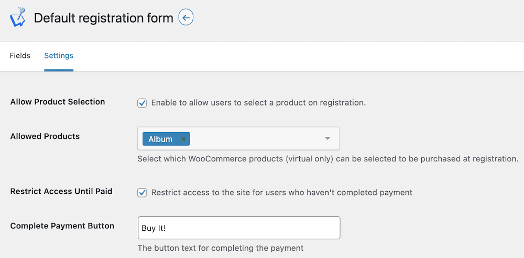The width and height of the screenshot is (524, 258).
Task: Select the Settings tab
Action: click(x=59, y=55)
